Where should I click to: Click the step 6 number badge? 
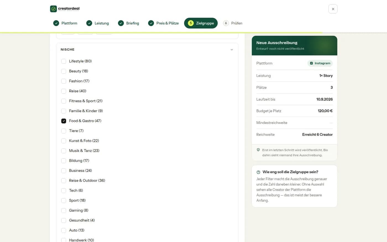226,23
